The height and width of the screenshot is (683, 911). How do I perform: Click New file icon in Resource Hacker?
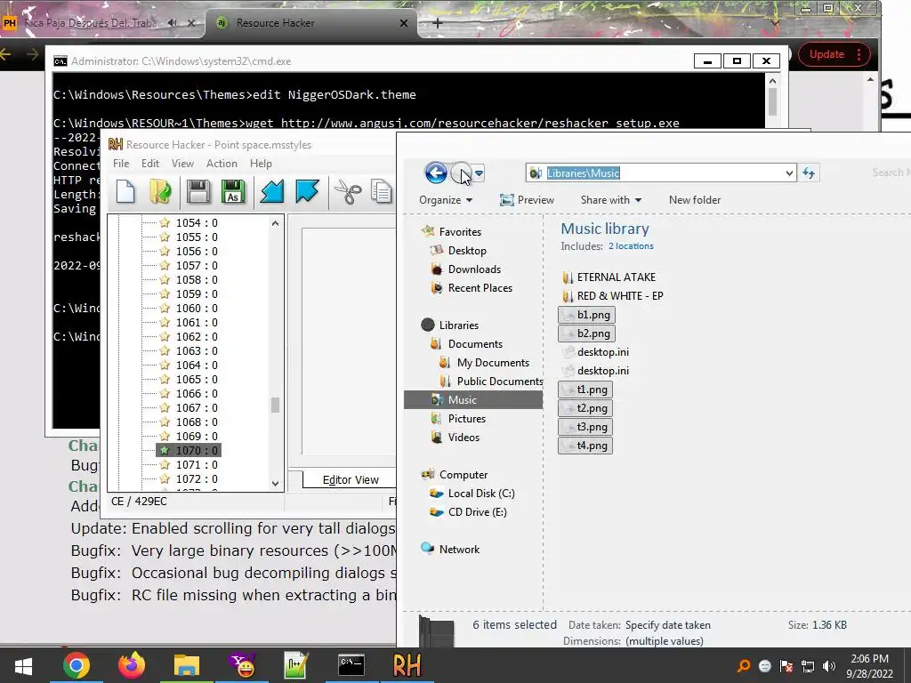[x=125, y=192]
